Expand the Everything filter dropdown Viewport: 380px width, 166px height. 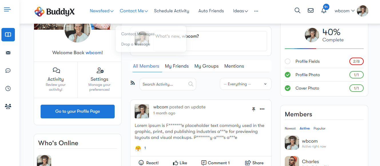[x=245, y=84]
